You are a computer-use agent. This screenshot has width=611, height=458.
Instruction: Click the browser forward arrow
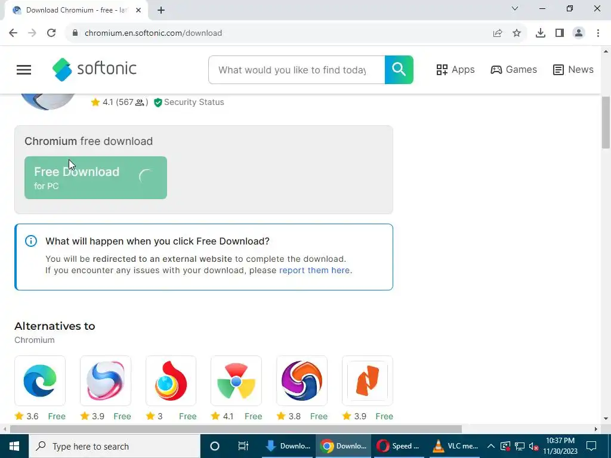32,33
